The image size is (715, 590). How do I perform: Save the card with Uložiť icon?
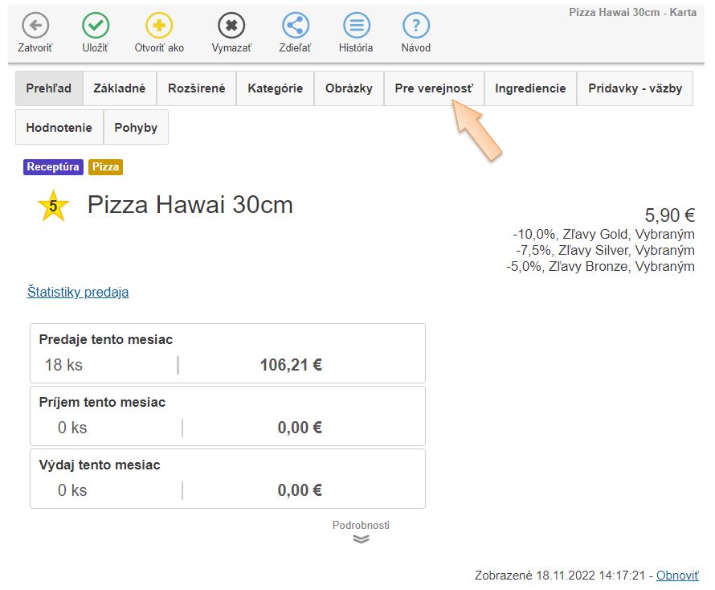pyautogui.click(x=96, y=26)
